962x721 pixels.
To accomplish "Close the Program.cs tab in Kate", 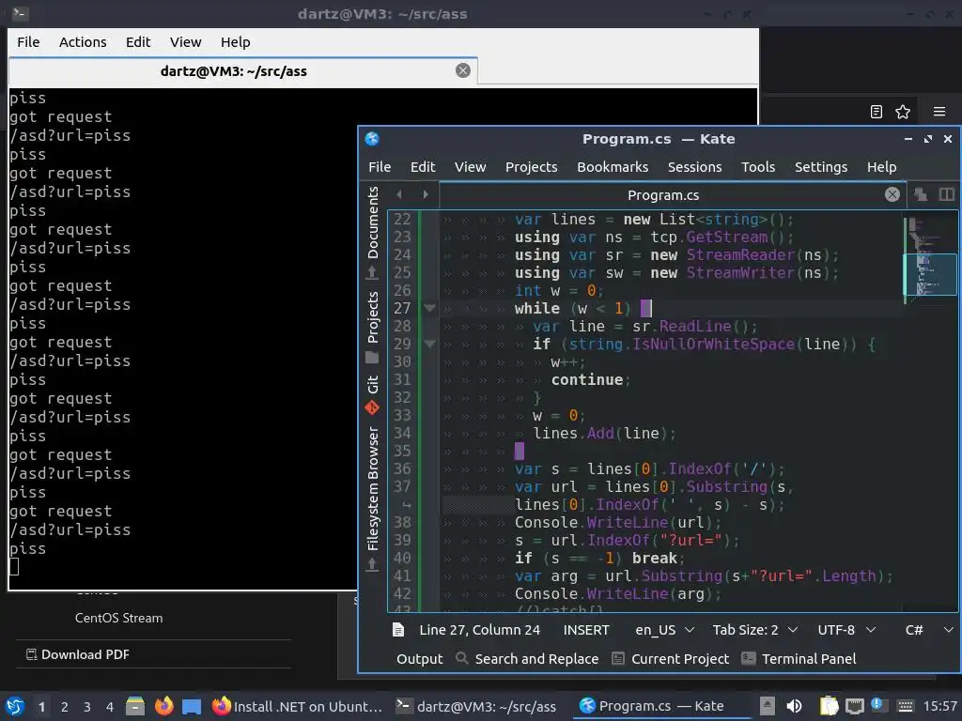I will [x=892, y=195].
